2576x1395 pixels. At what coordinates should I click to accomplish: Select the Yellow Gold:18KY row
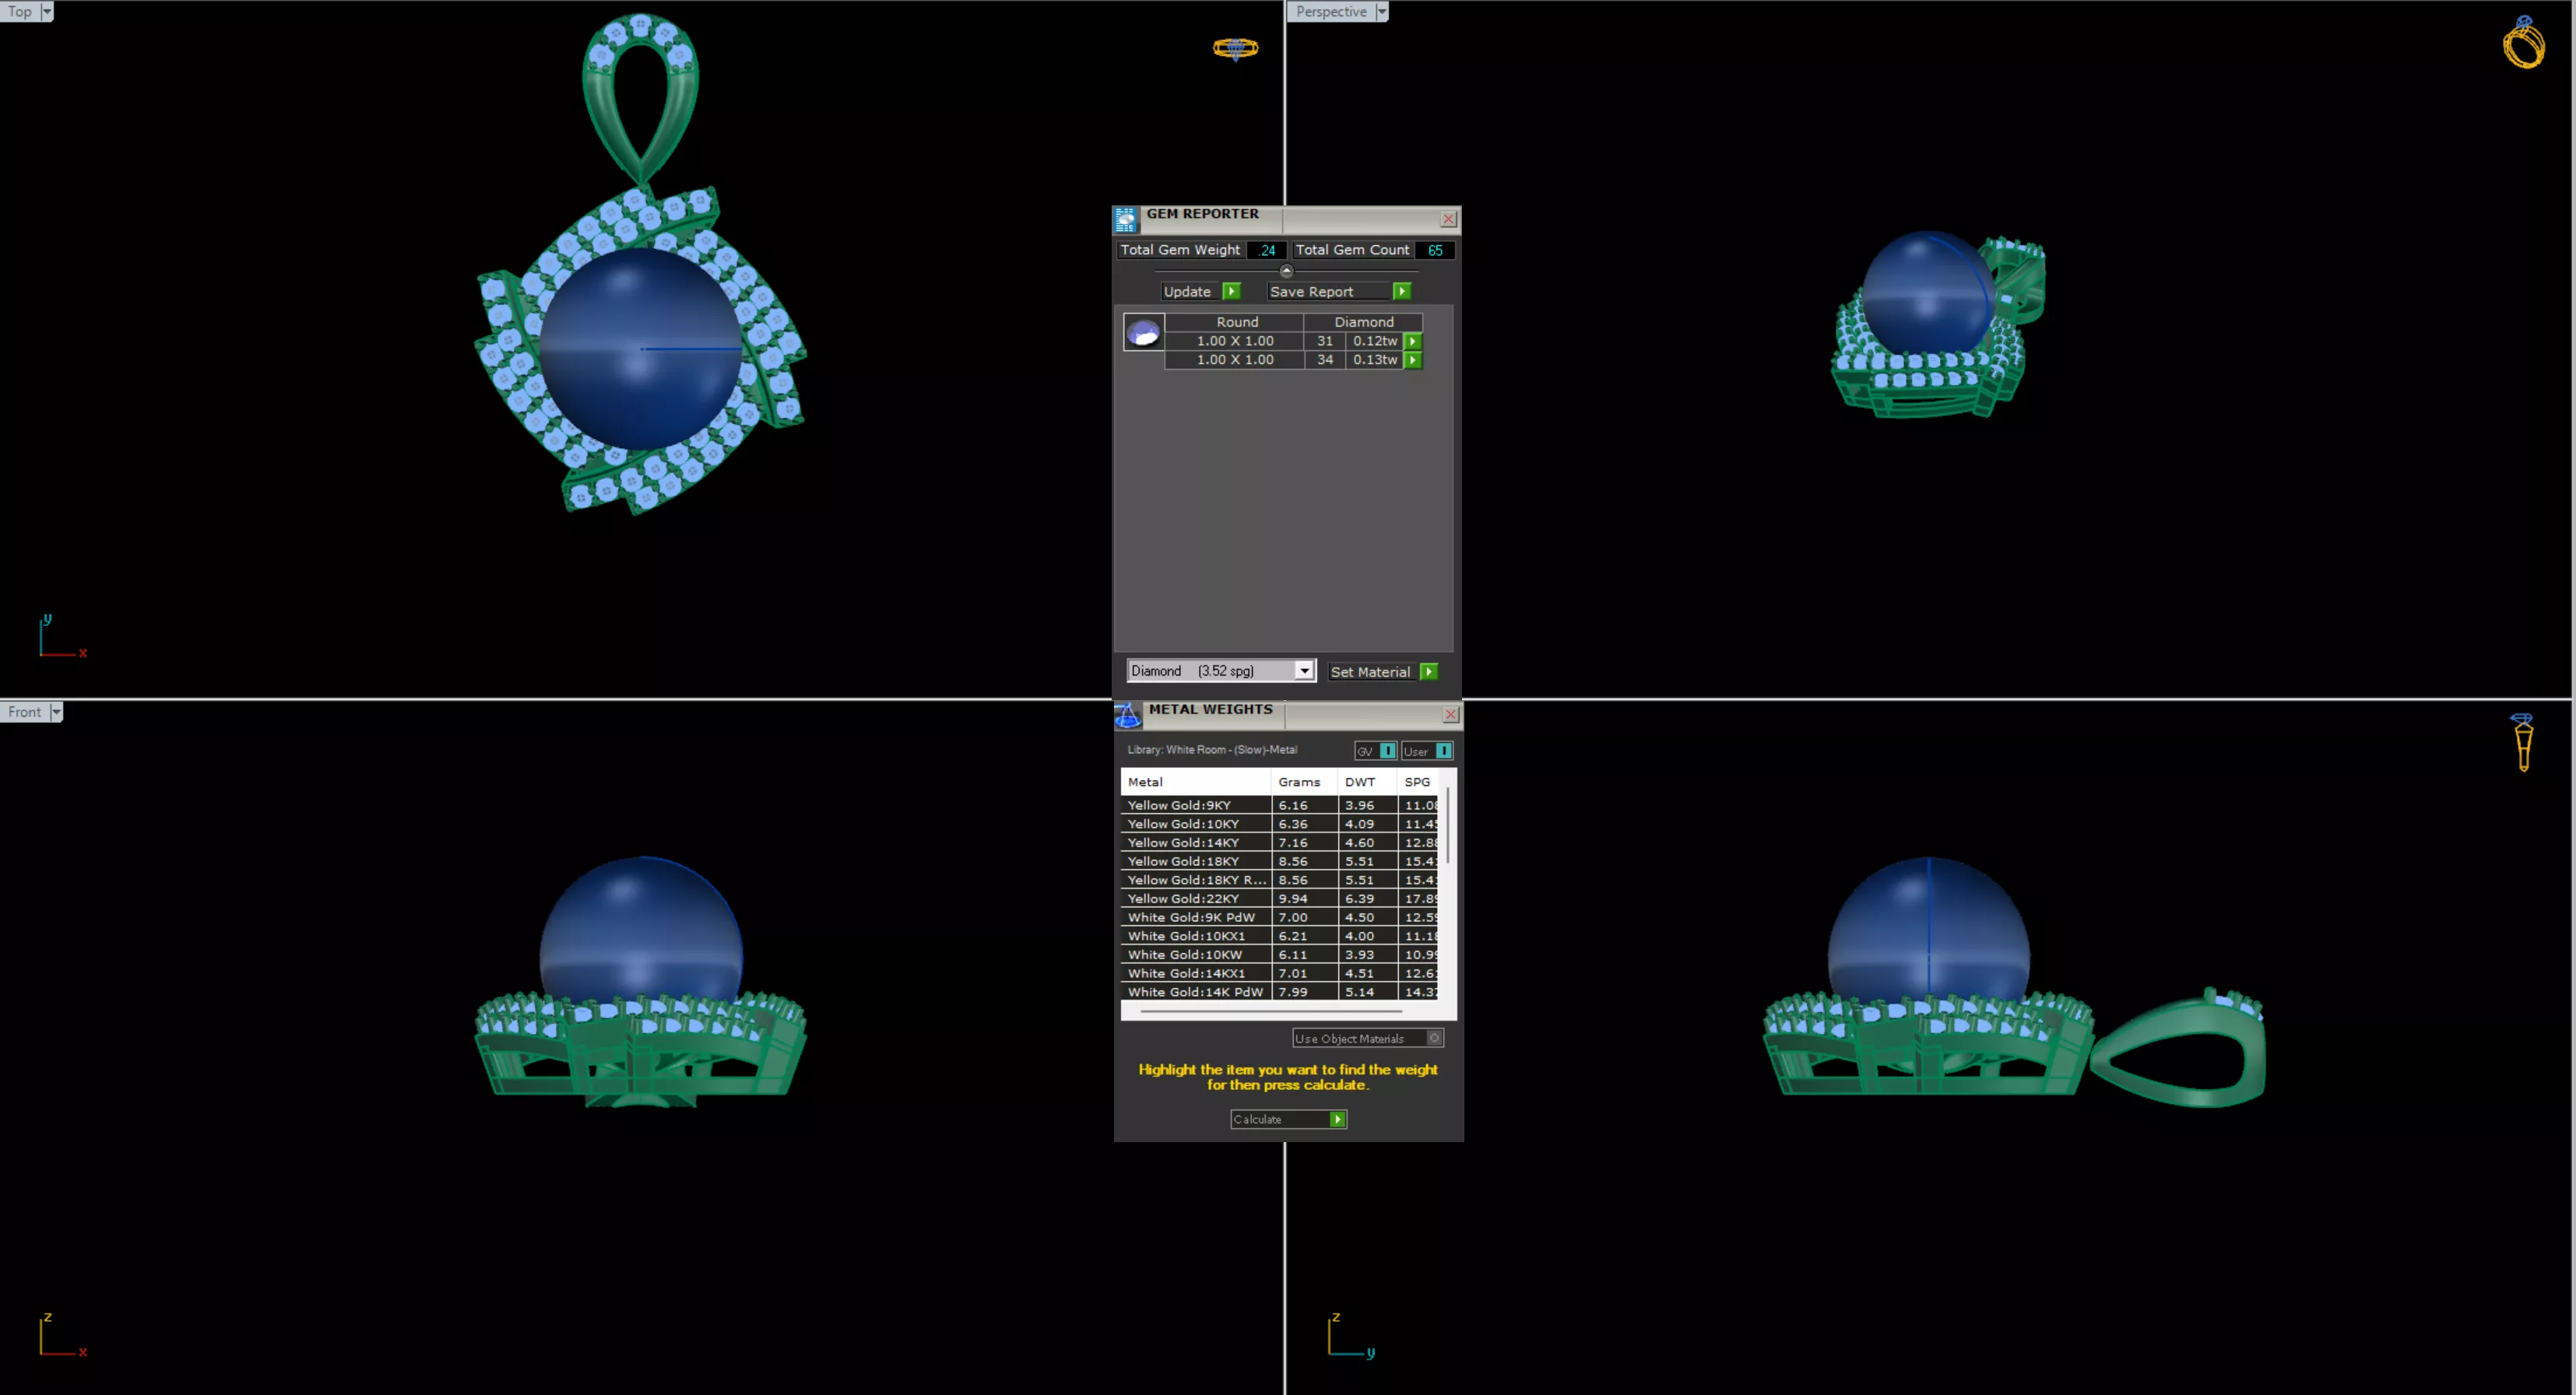tap(1279, 860)
